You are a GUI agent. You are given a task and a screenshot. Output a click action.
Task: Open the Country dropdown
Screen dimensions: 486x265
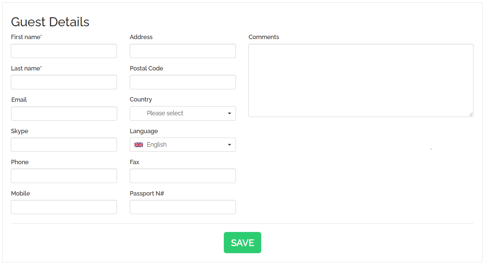pyautogui.click(x=182, y=113)
